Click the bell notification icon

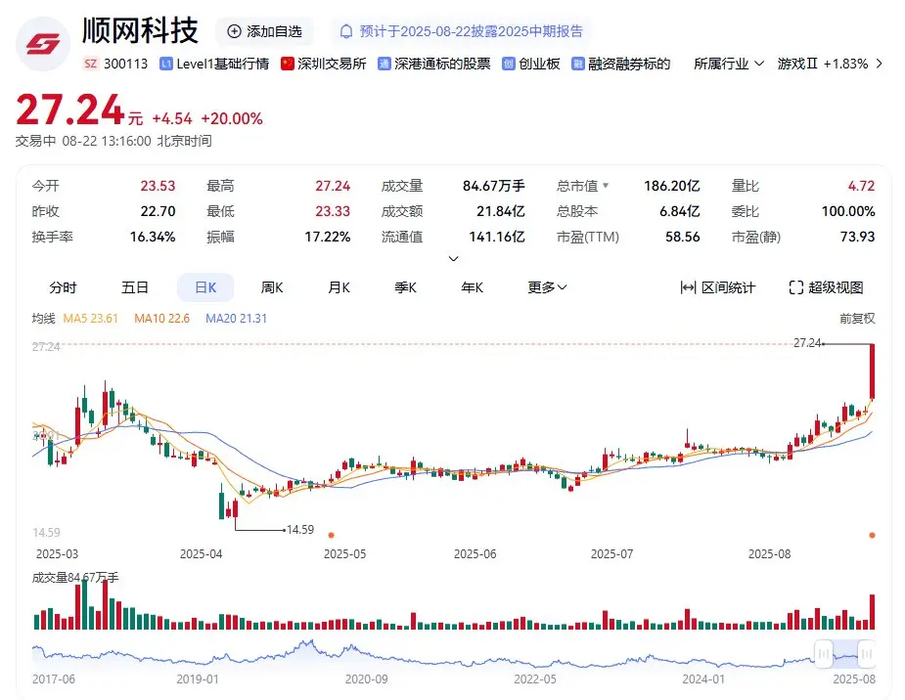(x=345, y=31)
